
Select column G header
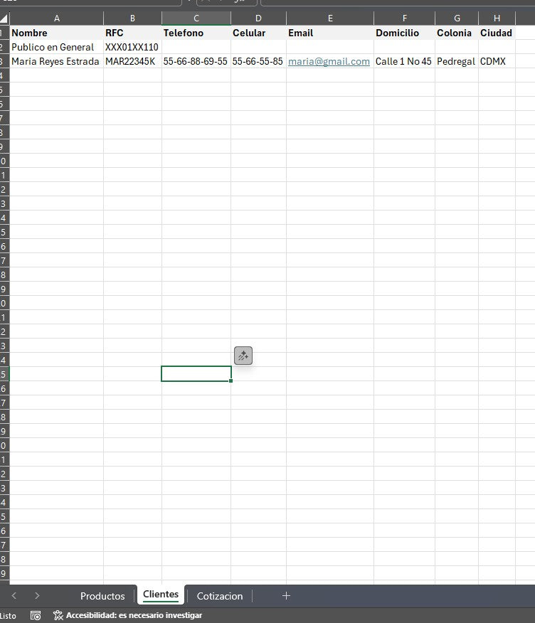457,18
